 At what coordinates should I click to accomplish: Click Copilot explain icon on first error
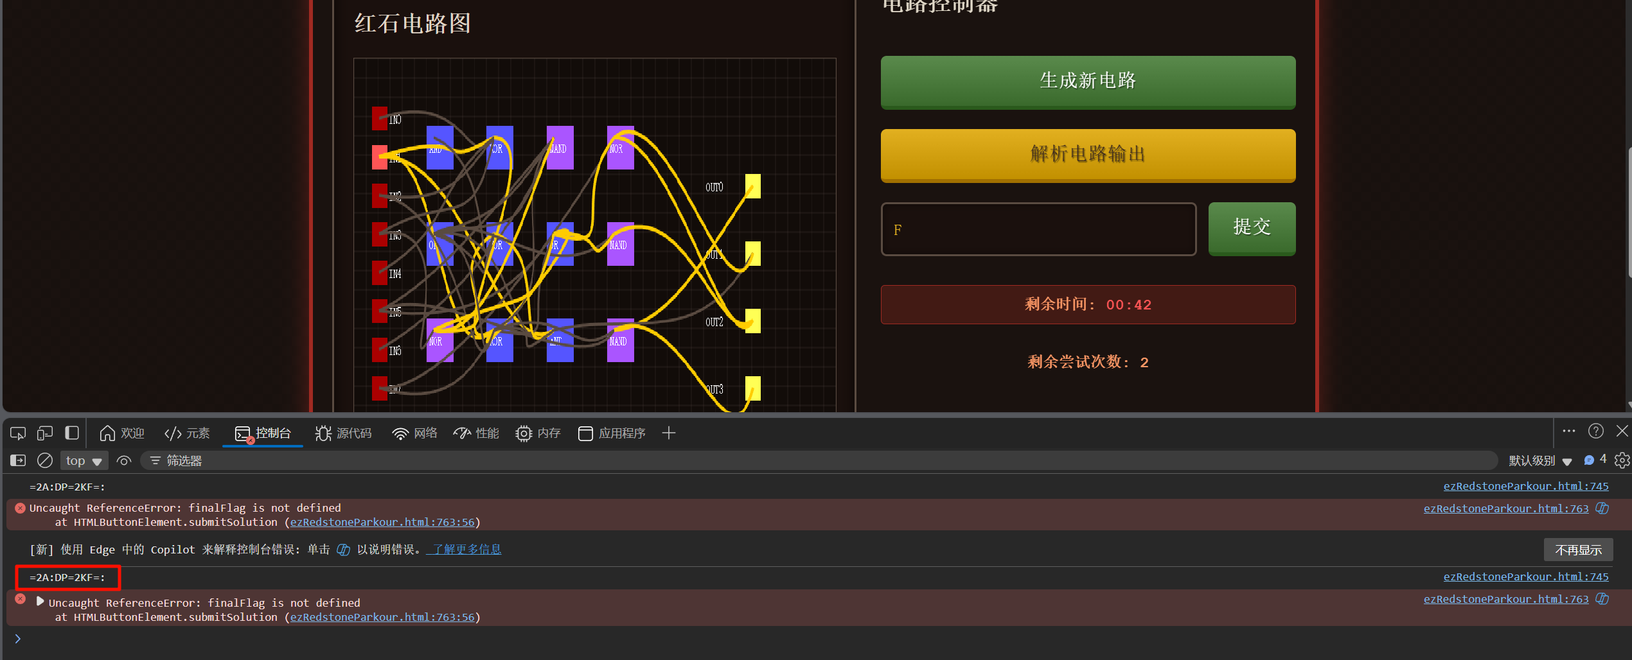point(1602,508)
